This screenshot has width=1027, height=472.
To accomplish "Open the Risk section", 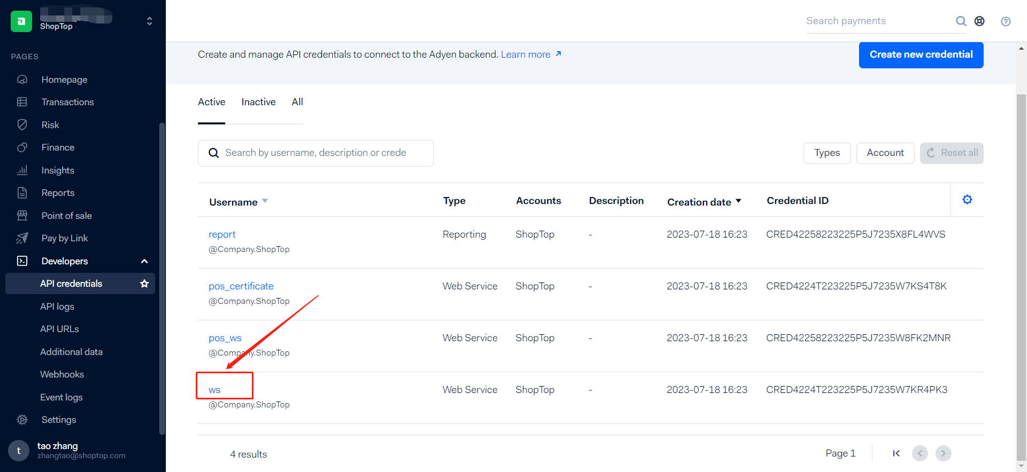I will [x=50, y=125].
